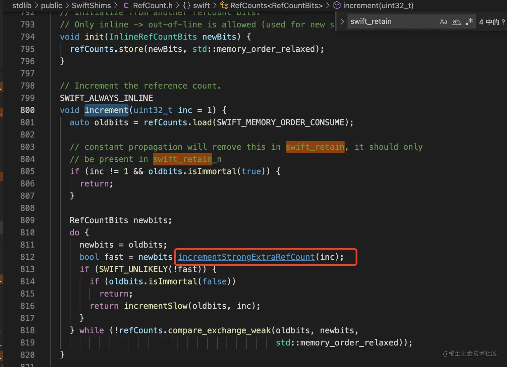507x367 pixels.
Task: Click the gutter marker near line 678
Action: click(1, 228)
